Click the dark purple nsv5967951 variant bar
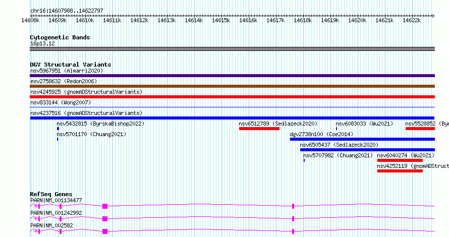The image size is (449, 237). (x=232, y=76)
